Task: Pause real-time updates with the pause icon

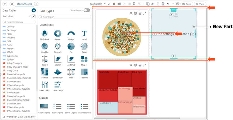Action: pyautogui.click(x=114, y=4)
